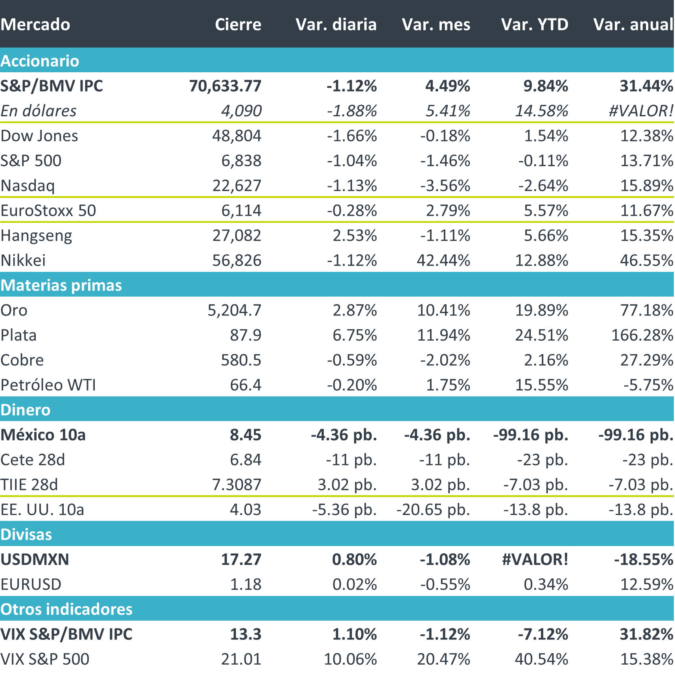Screen dimensions: 675x680
Task: Click the Mercado column header
Action: (35, 24)
